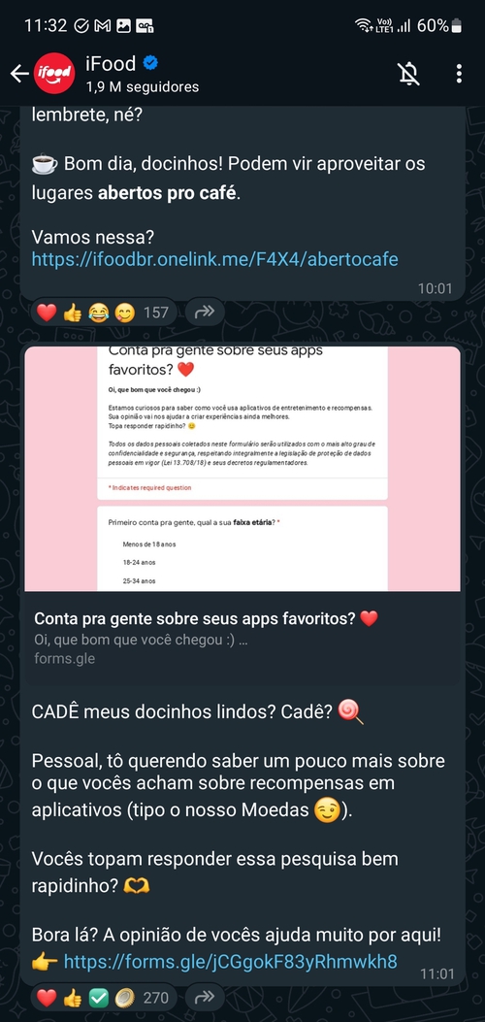Tap heart reaction under survey message

coord(47,997)
